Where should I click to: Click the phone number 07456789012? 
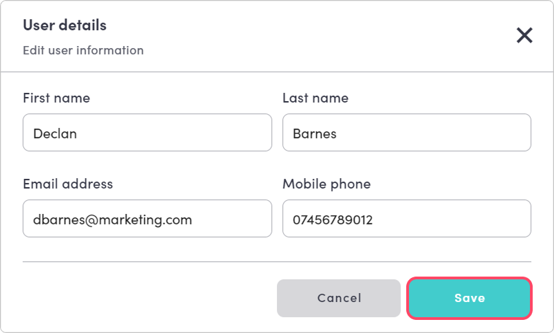[333, 219]
